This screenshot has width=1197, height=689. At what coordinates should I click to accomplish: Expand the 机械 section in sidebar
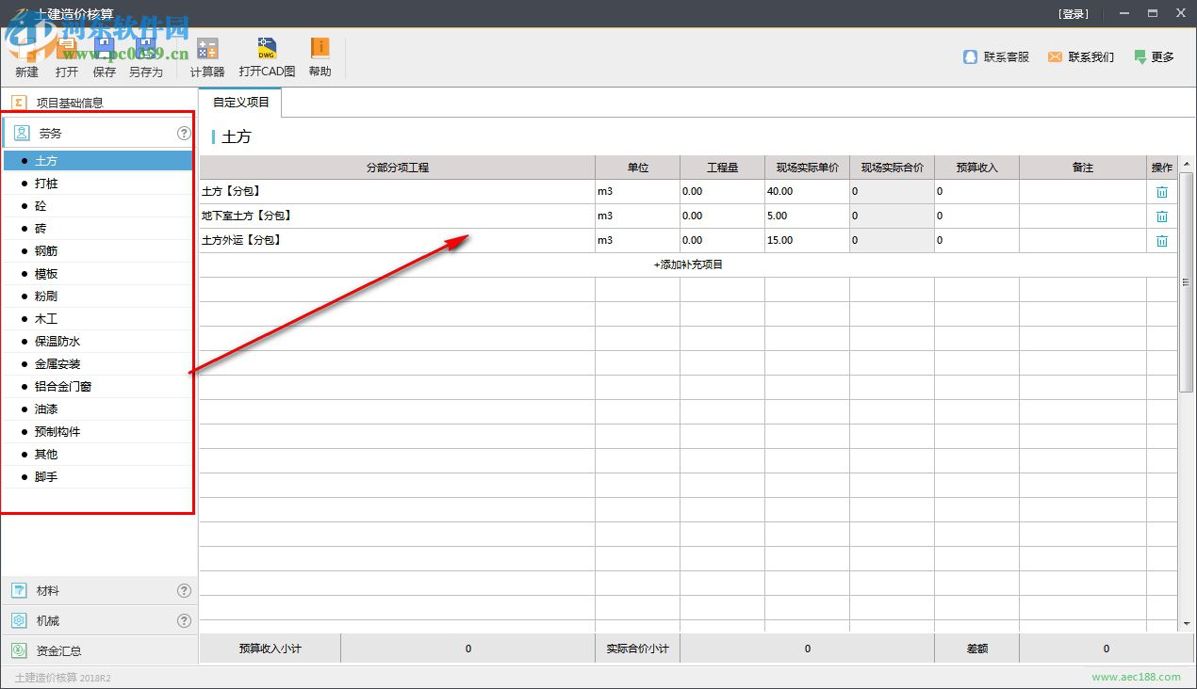[x=48, y=621]
